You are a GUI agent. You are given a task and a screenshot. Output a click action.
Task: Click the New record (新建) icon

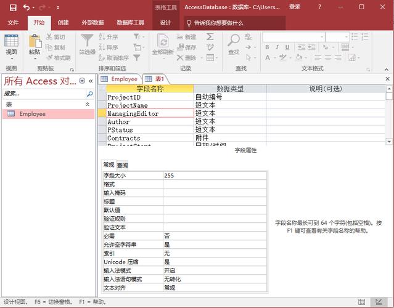180,37
